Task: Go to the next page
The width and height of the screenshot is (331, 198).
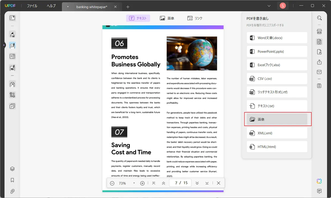Action: coord(197,183)
